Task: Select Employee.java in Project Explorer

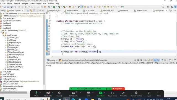Action: tap(14, 45)
